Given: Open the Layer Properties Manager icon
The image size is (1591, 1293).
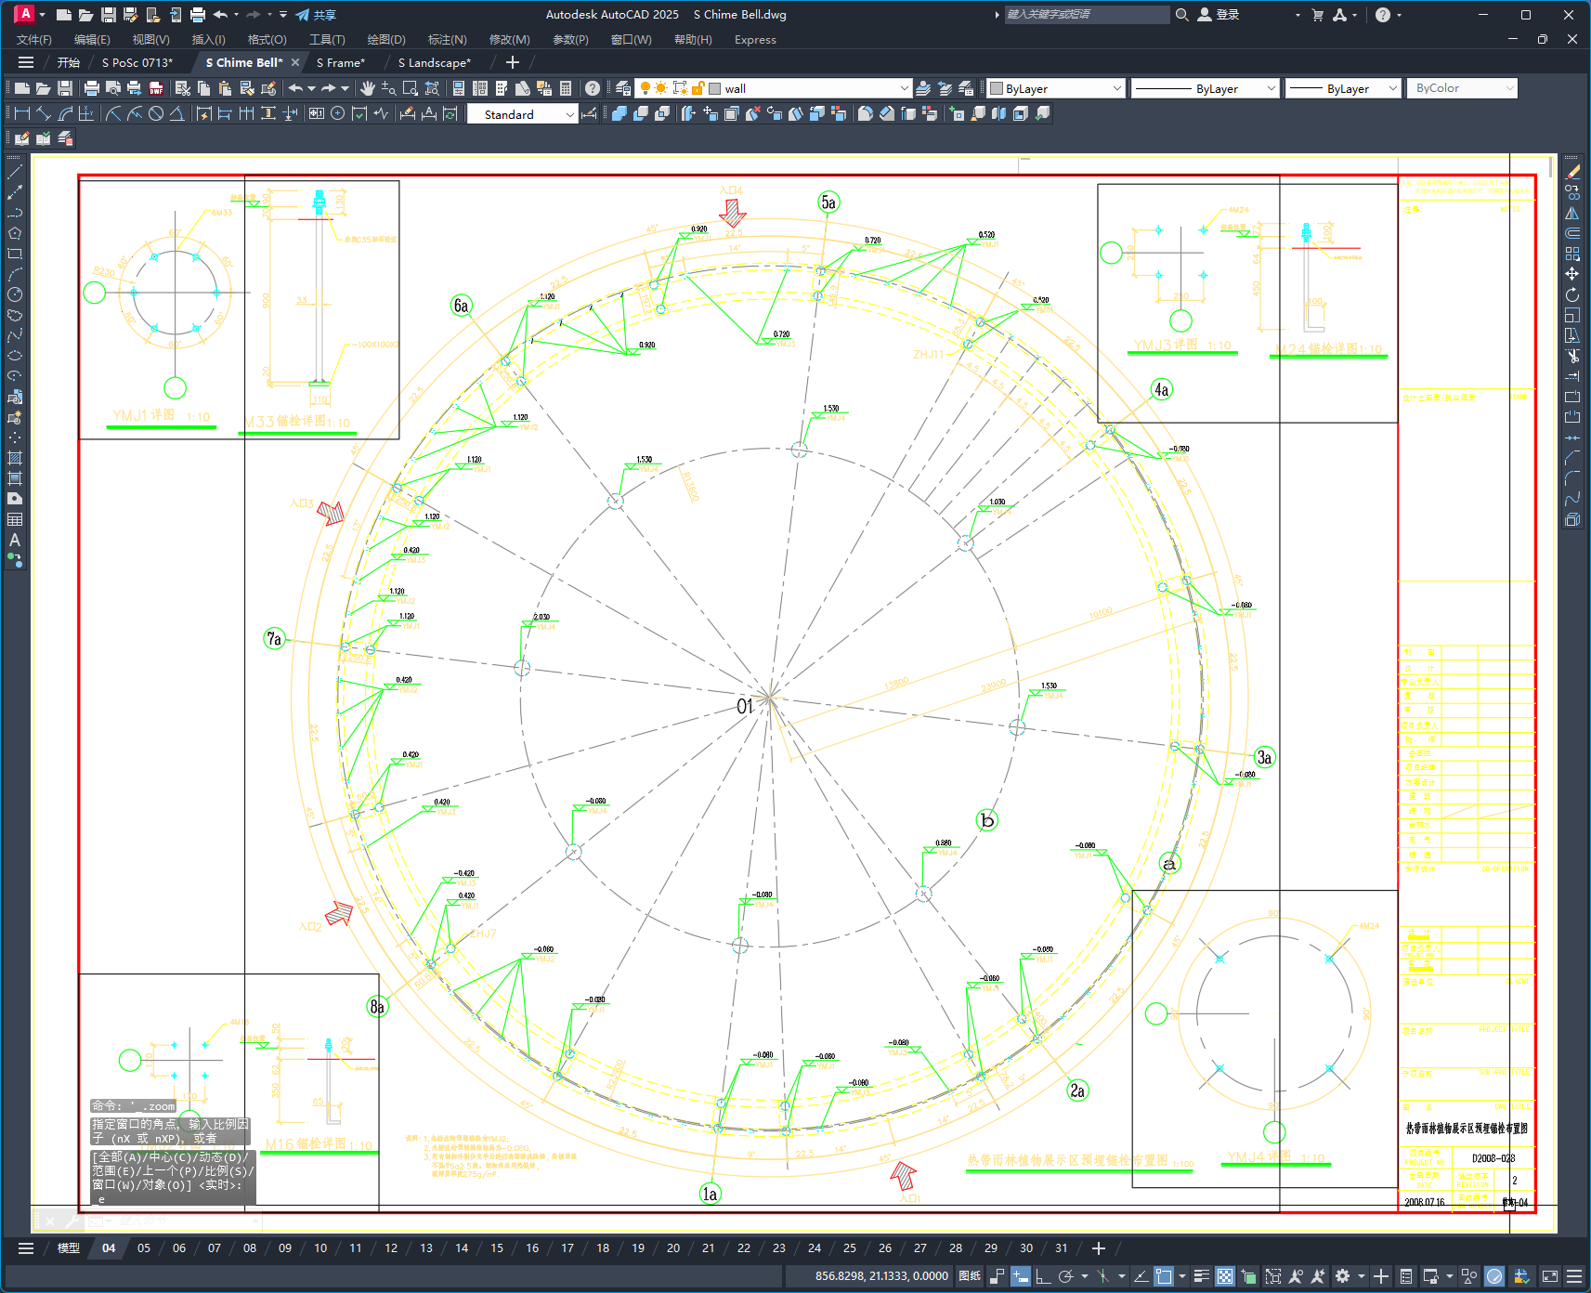Looking at the screenshot, I should pos(623,88).
